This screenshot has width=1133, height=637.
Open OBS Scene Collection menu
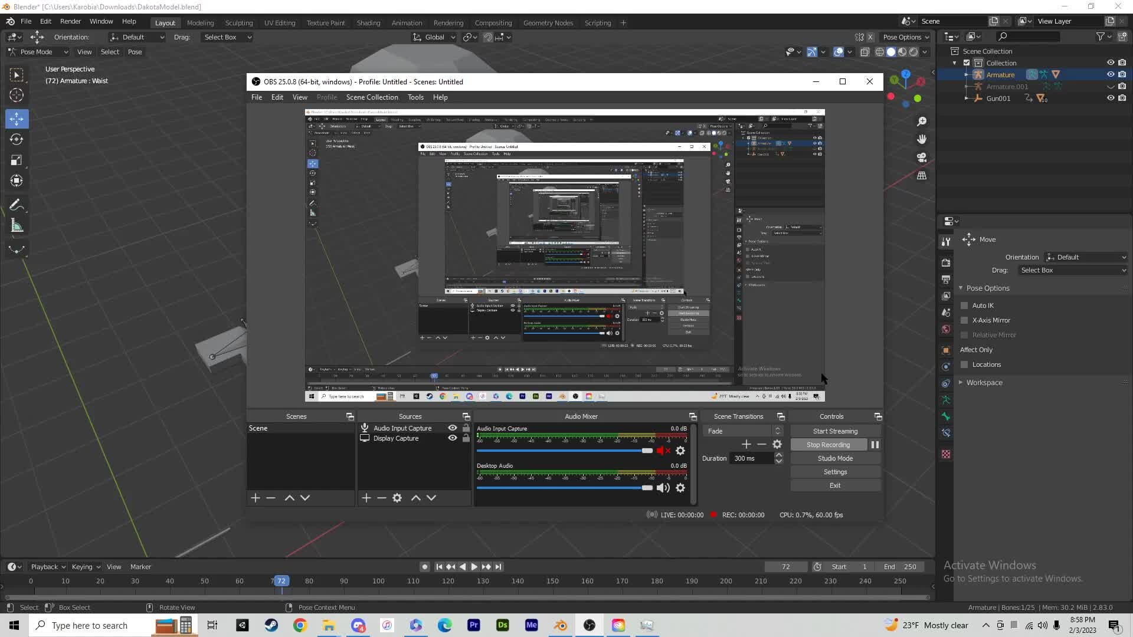[x=372, y=97]
